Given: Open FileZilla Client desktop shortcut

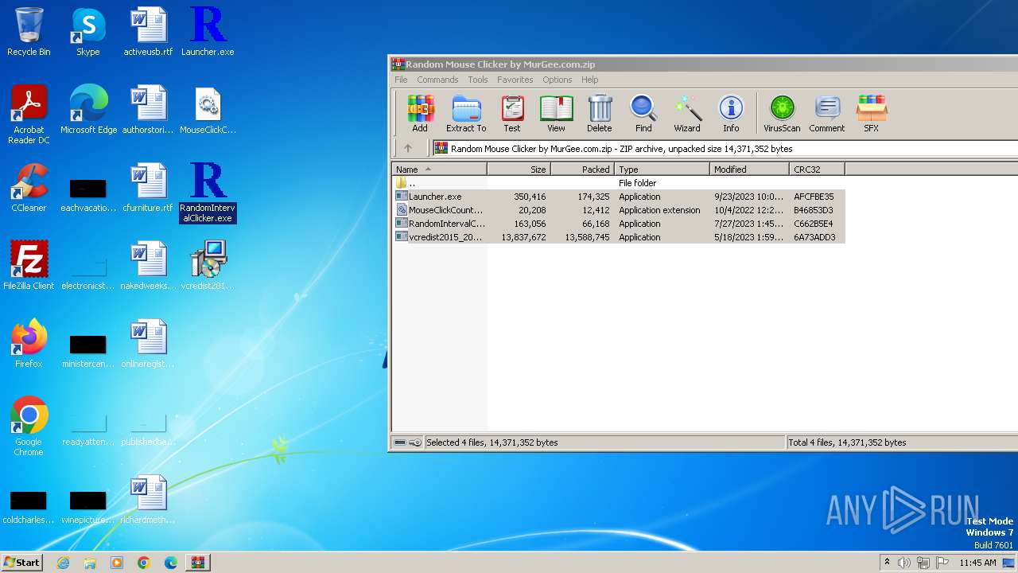Looking at the screenshot, I should pos(29,266).
